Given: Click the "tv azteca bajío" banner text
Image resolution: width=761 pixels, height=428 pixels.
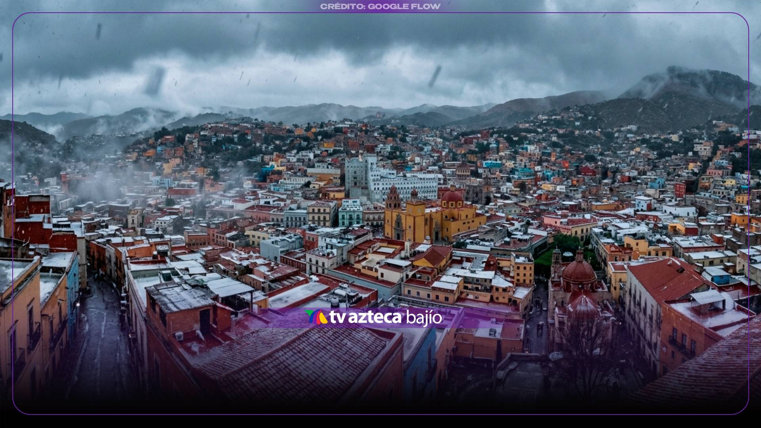Looking at the screenshot, I should click(386, 317).
